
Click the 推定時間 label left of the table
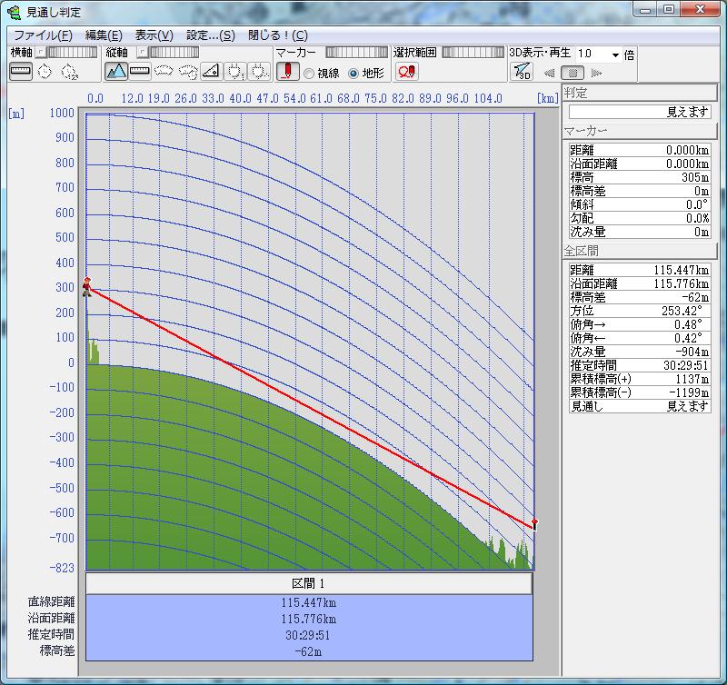[x=51, y=634]
